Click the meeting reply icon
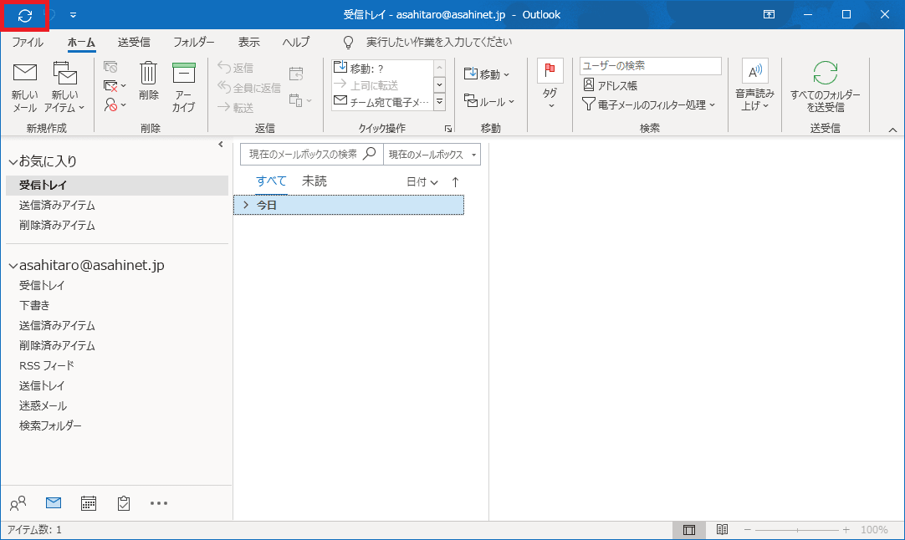 click(x=296, y=74)
